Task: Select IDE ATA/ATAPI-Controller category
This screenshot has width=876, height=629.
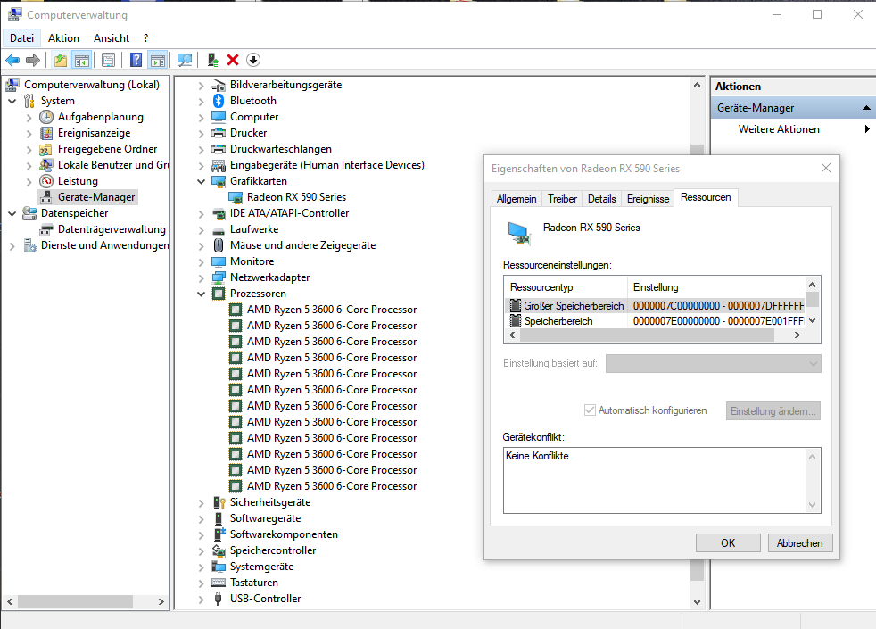Action: pos(289,213)
